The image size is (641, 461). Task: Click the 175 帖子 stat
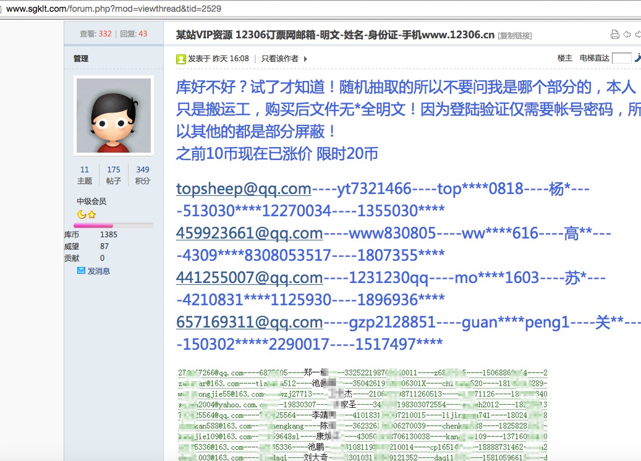click(114, 175)
